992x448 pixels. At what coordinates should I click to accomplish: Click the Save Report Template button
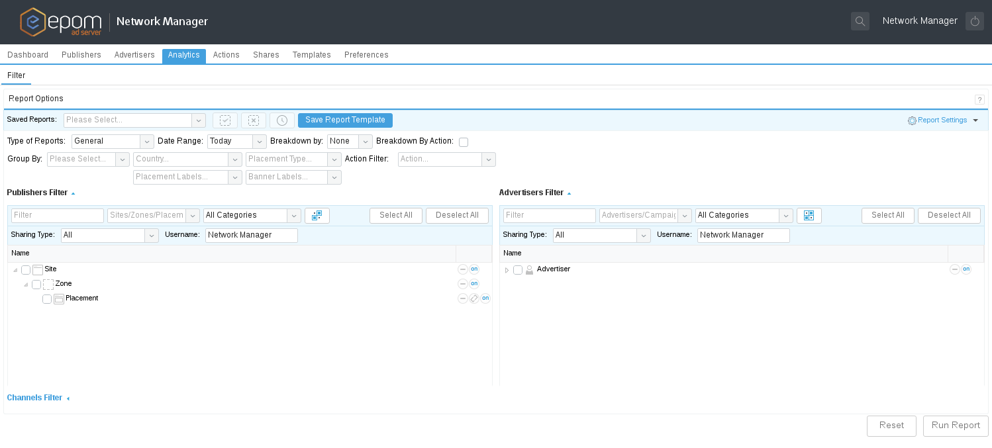(345, 120)
